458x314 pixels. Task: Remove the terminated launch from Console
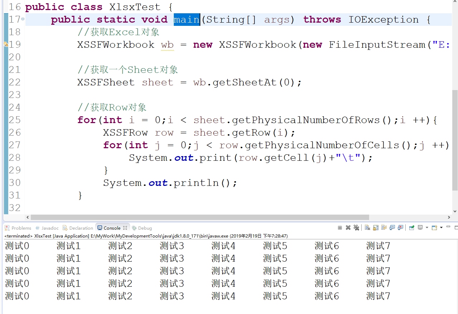[x=348, y=228]
